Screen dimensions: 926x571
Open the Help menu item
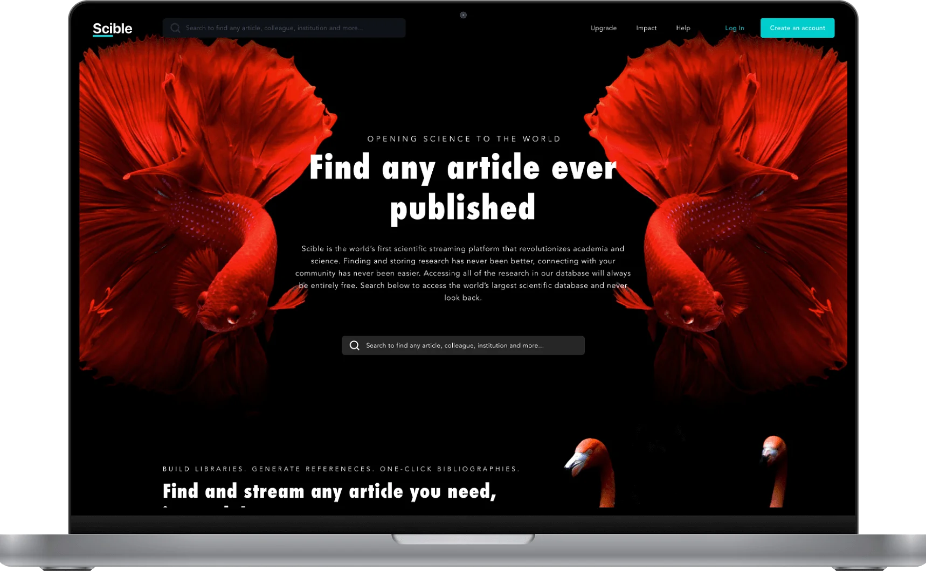click(x=683, y=28)
